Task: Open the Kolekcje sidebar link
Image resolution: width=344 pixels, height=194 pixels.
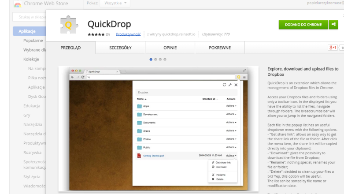Action: pyautogui.click(x=31, y=59)
